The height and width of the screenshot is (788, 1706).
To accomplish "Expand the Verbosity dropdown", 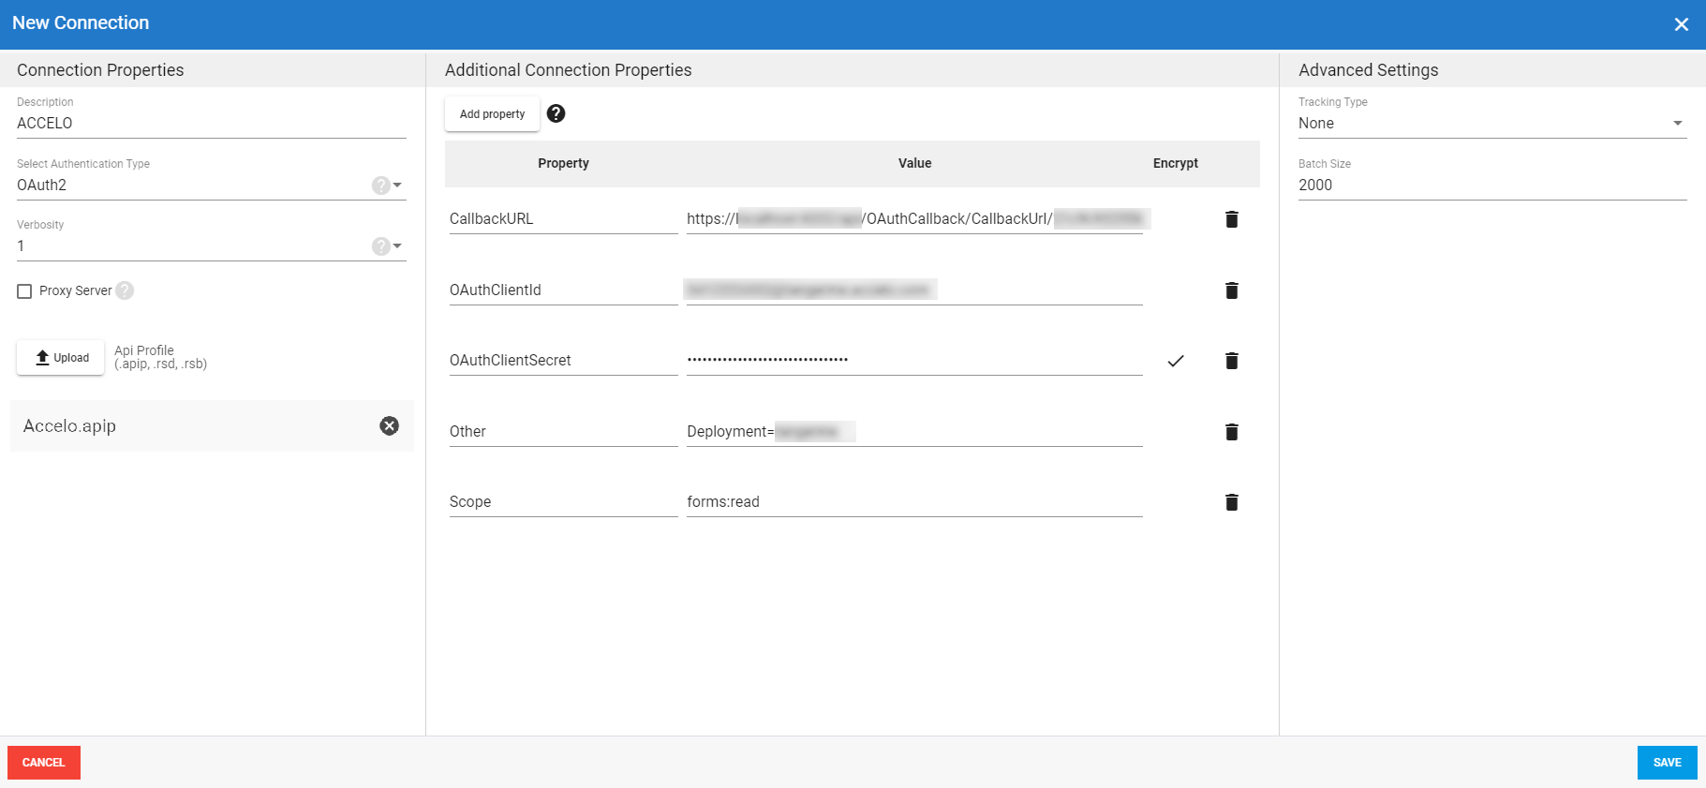I will click(397, 246).
